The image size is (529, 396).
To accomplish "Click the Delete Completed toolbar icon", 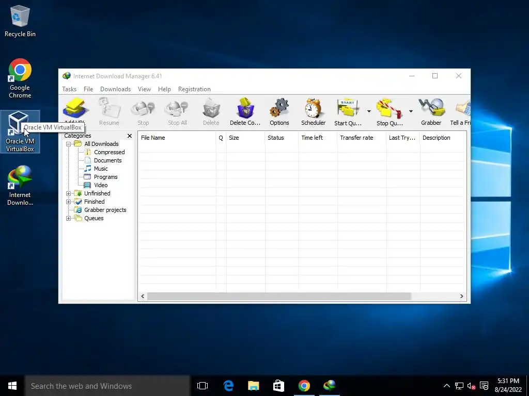I will tap(245, 108).
